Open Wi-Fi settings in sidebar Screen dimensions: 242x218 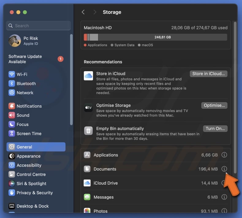pyautogui.click(x=36, y=74)
